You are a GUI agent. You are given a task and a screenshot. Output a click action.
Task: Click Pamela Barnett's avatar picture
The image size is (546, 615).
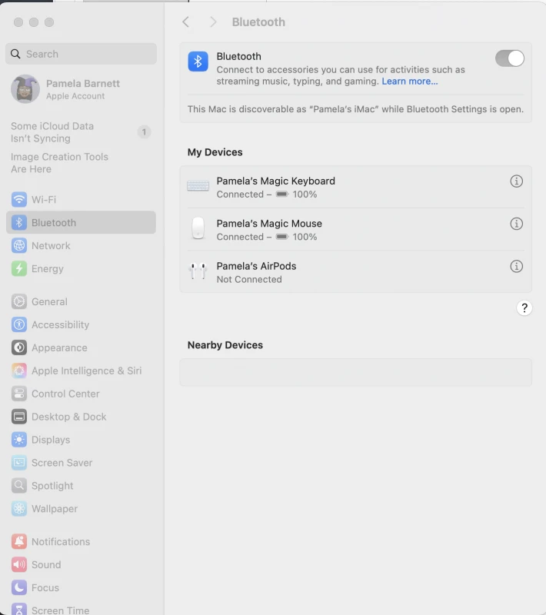25,89
